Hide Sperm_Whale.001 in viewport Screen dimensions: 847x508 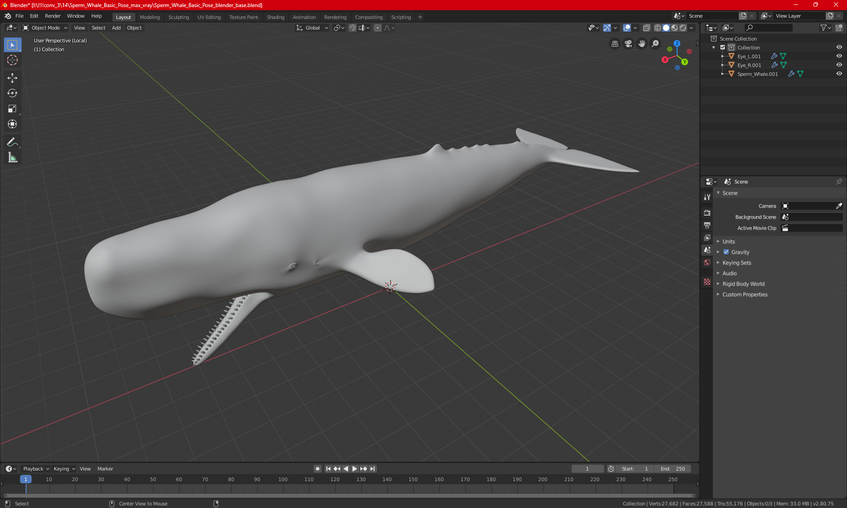coord(839,74)
